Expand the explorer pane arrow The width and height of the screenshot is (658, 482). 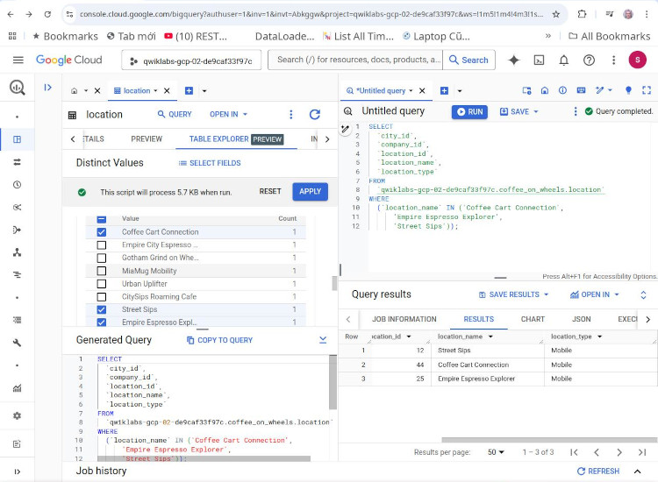[x=48, y=87]
